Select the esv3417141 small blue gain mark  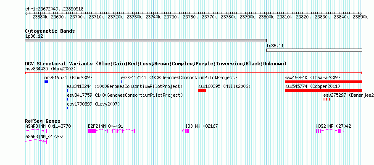pyautogui.click(x=122, y=82)
